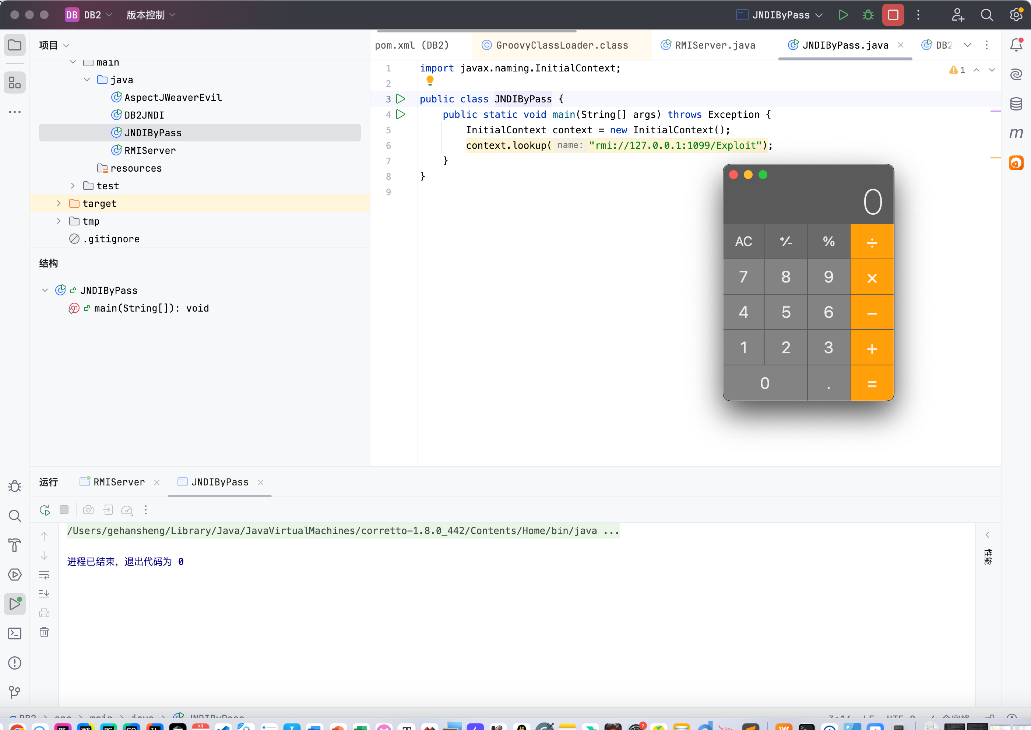Open Terminal tool window
Screen dimensions: 1031x730
[15, 634]
